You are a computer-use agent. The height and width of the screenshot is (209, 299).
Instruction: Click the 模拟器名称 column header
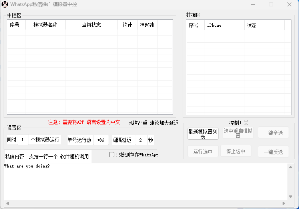pyautogui.click(x=46, y=25)
